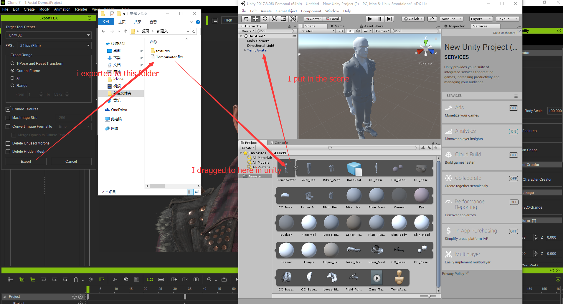Toggle Ads service OFF switch

pos(514,108)
